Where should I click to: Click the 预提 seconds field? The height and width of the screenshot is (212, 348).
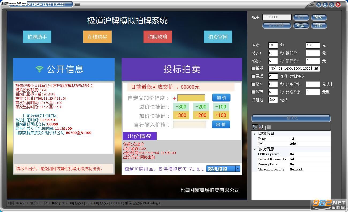pyautogui.click(x=273, y=92)
